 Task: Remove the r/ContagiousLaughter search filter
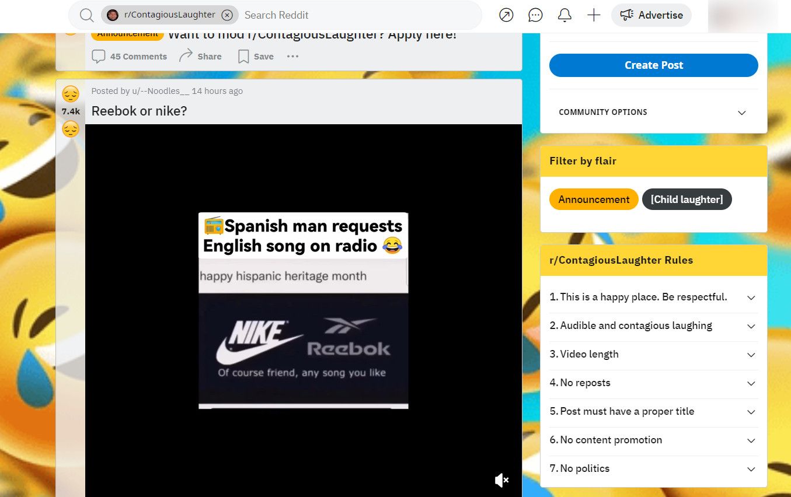pos(227,15)
